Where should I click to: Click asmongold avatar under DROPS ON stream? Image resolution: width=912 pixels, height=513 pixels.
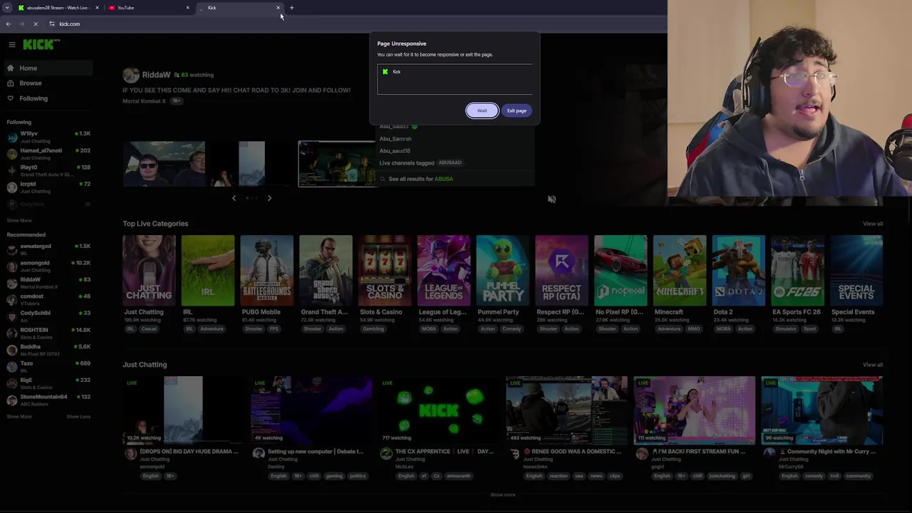coord(130,454)
